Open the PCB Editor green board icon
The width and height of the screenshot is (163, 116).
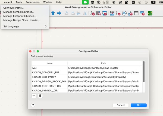pyautogui.click(x=150, y=13)
